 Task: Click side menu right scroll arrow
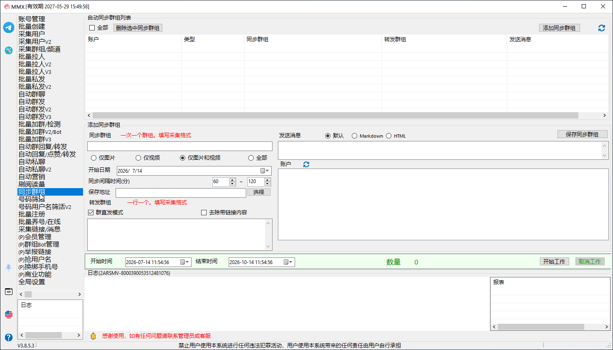tap(80, 295)
